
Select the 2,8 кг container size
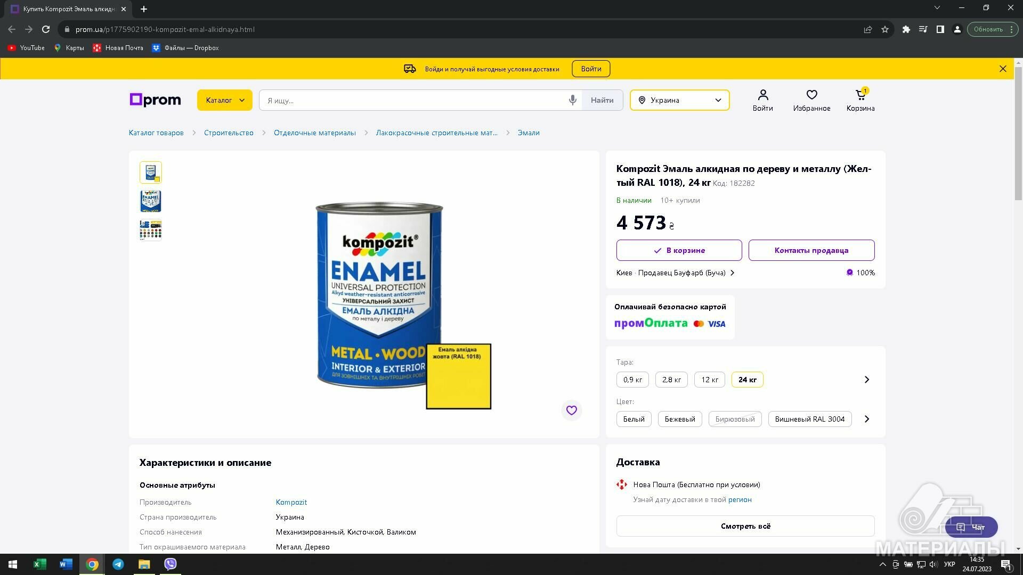(x=671, y=380)
